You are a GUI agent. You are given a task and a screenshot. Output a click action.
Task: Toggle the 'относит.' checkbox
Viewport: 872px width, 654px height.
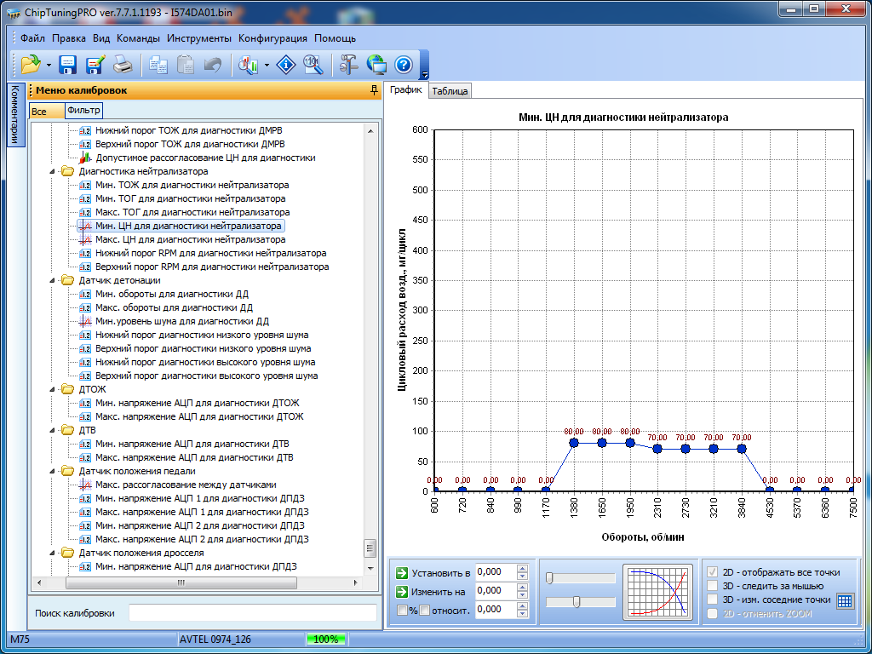(x=424, y=610)
